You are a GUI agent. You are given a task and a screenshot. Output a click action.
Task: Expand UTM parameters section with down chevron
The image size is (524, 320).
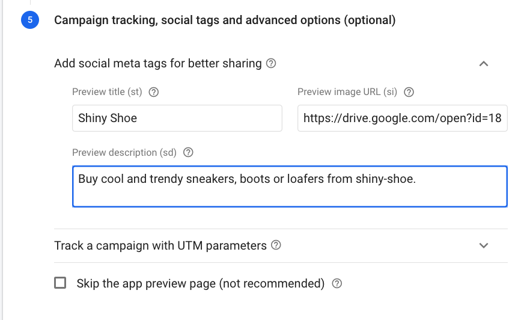coord(484,245)
